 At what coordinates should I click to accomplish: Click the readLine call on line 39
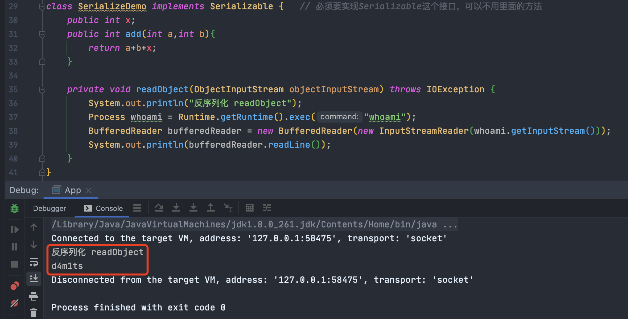tap(289, 145)
